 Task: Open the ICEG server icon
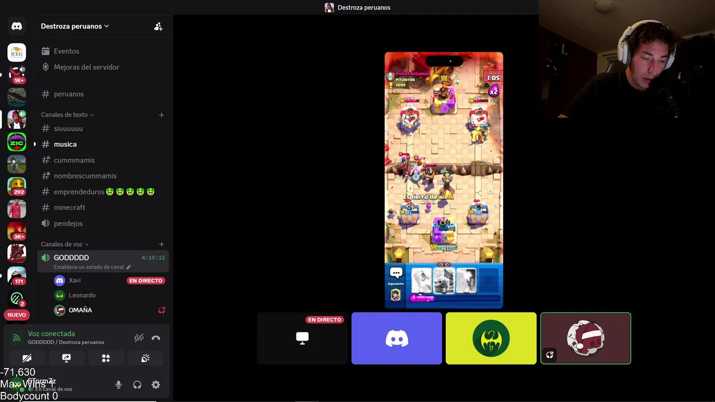point(17,52)
